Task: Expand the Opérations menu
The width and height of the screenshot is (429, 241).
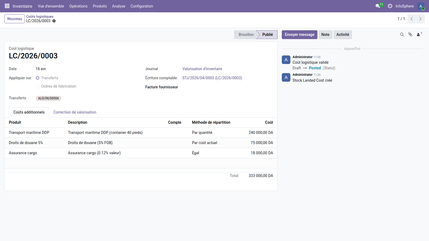Action: coord(78,6)
